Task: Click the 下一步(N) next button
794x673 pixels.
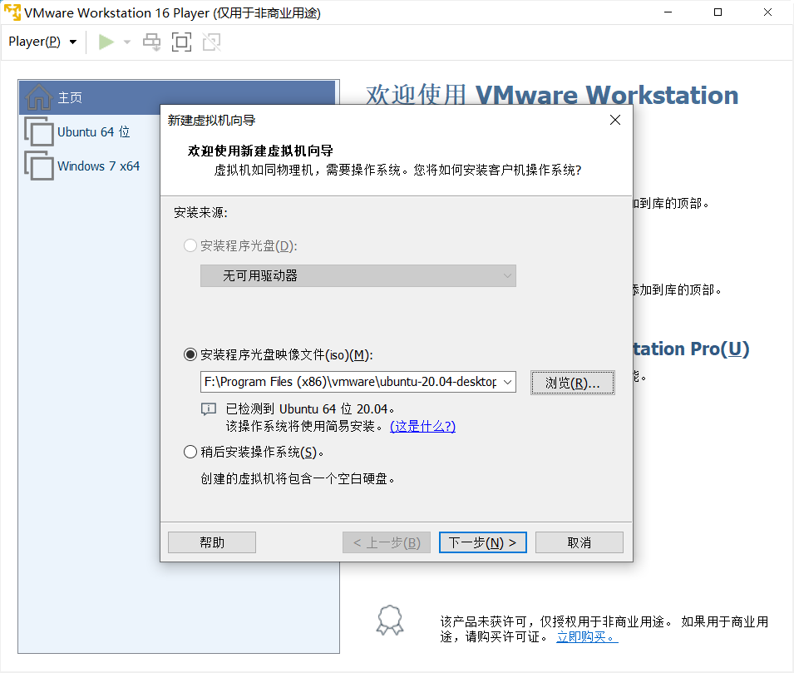Action: 482,542
